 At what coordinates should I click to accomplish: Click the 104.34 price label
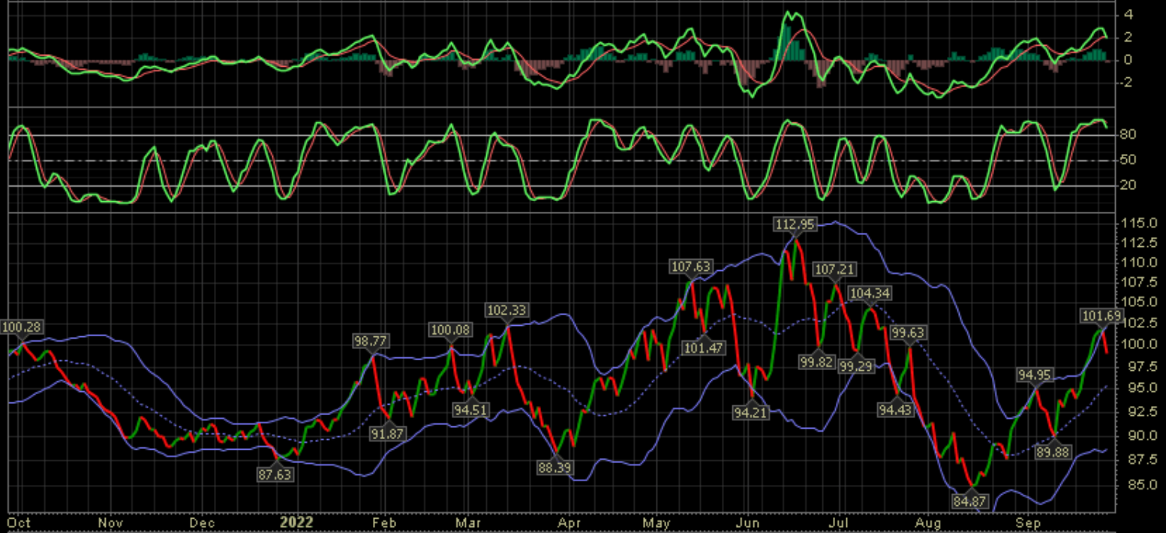tap(869, 292)
